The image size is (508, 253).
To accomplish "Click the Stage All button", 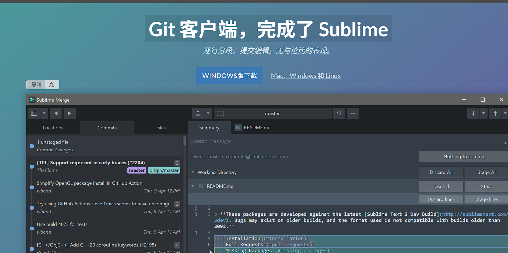I will point(487,172).
